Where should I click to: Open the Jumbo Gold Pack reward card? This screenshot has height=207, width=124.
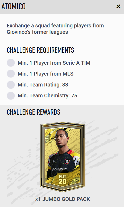63,157
